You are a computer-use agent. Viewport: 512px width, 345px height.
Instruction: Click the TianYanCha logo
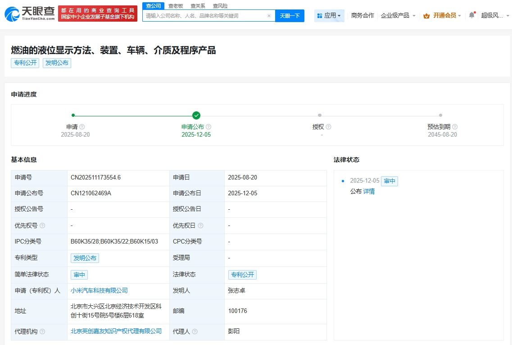click(x=30, y=14)
